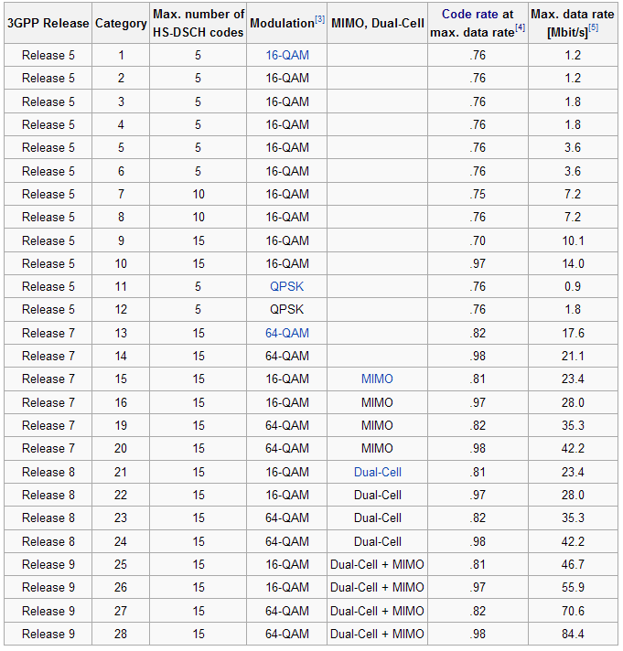Open the blue MIMO link
This screenshot has width=623, height=651.
click(x=377, y=379)
